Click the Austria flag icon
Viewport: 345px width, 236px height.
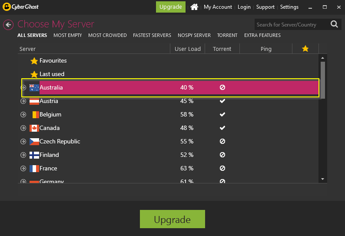34,101
